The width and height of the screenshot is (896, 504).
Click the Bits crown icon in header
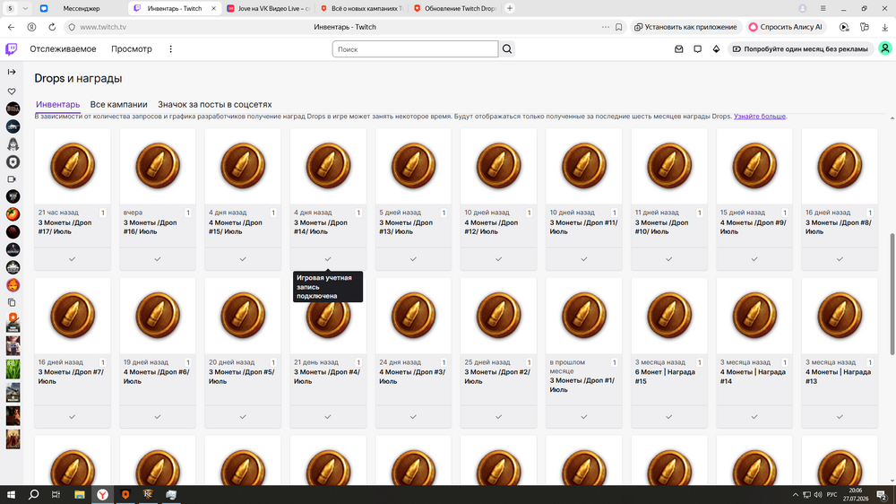click(716, 49)
